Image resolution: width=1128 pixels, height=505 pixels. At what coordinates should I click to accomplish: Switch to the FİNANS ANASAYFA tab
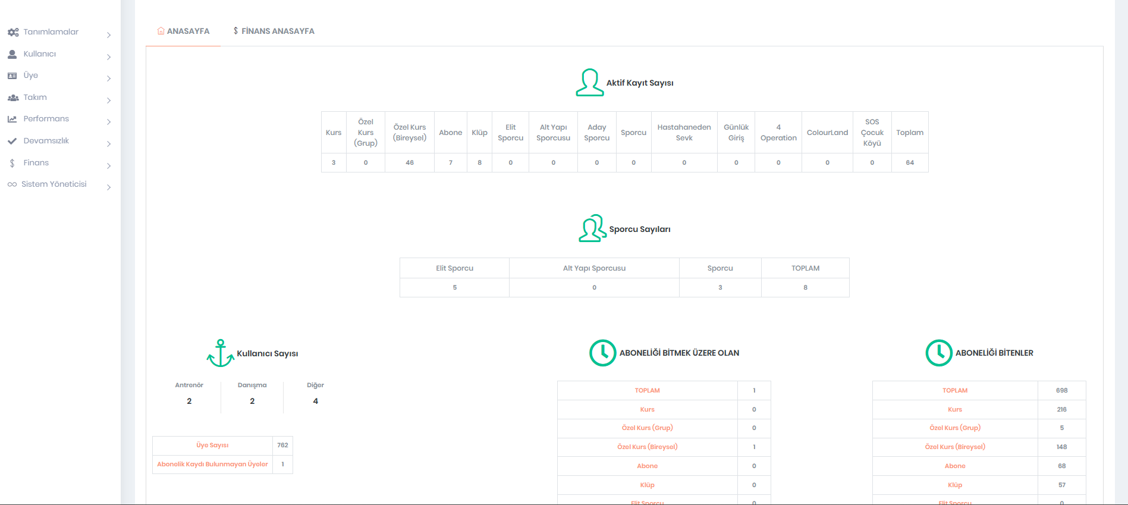pos(274,31)
